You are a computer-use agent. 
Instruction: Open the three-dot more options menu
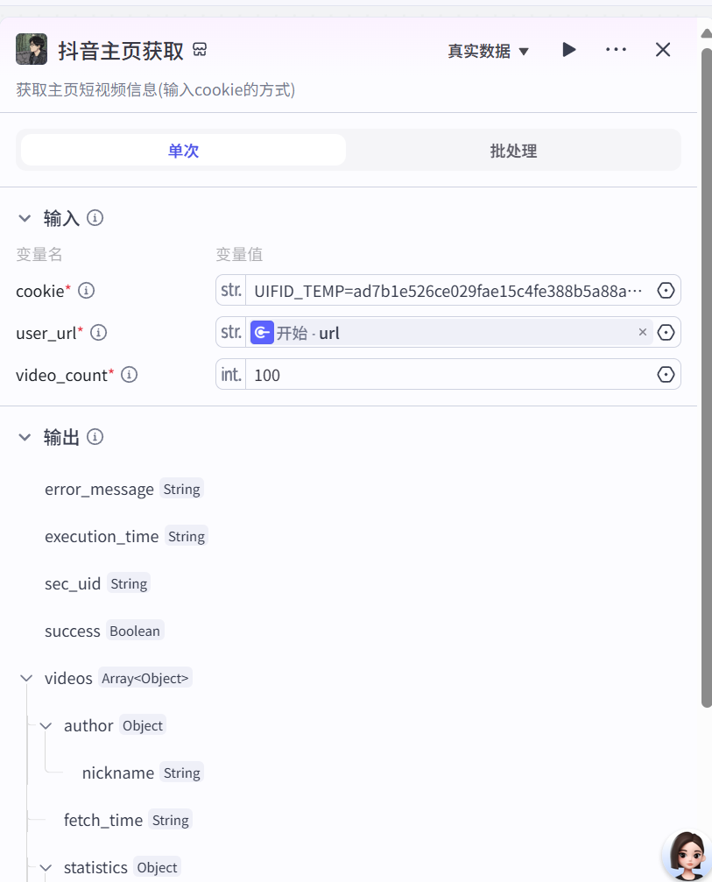point(616,50)
